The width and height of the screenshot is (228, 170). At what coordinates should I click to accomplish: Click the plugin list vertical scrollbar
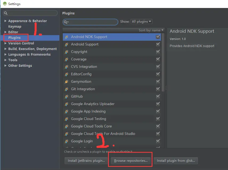pyautogui.click(x=163, y=63)
